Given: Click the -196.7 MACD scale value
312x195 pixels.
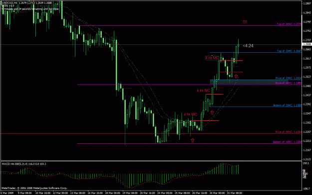Looking at the screenshot, I should pyautogui.click(x=307, y=189).
